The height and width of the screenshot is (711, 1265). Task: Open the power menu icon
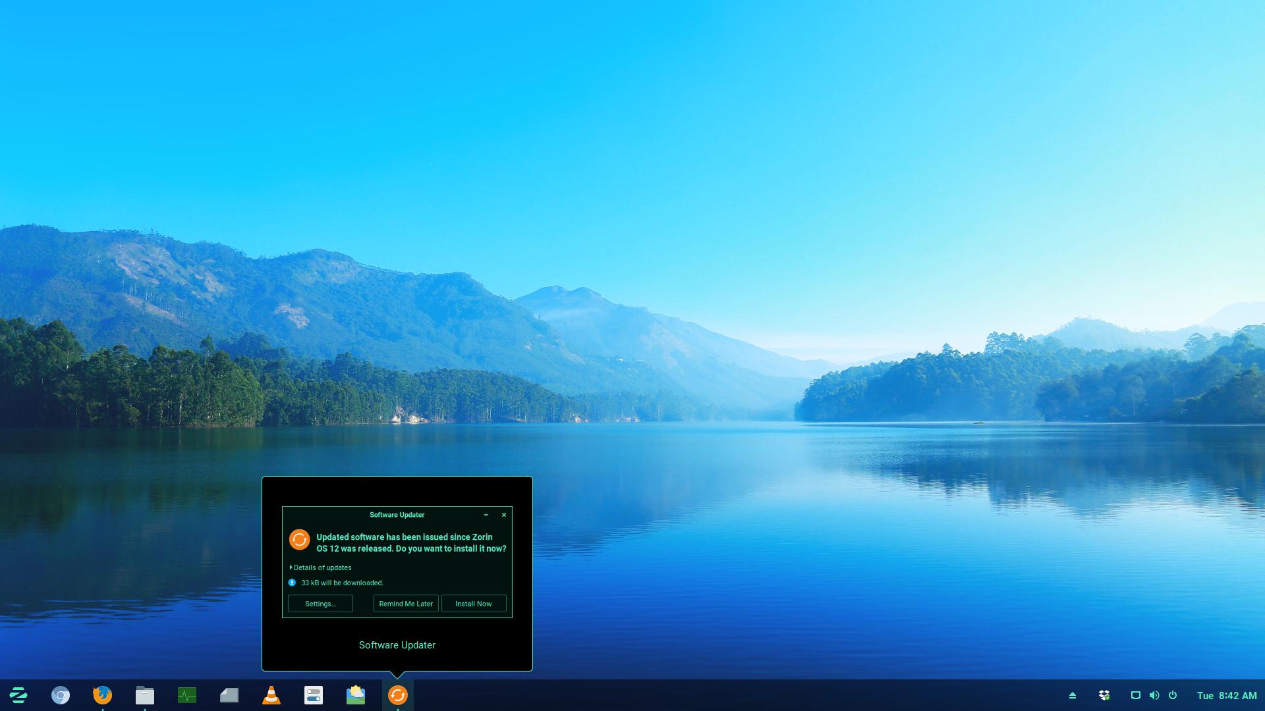[x=1173, y=695]
